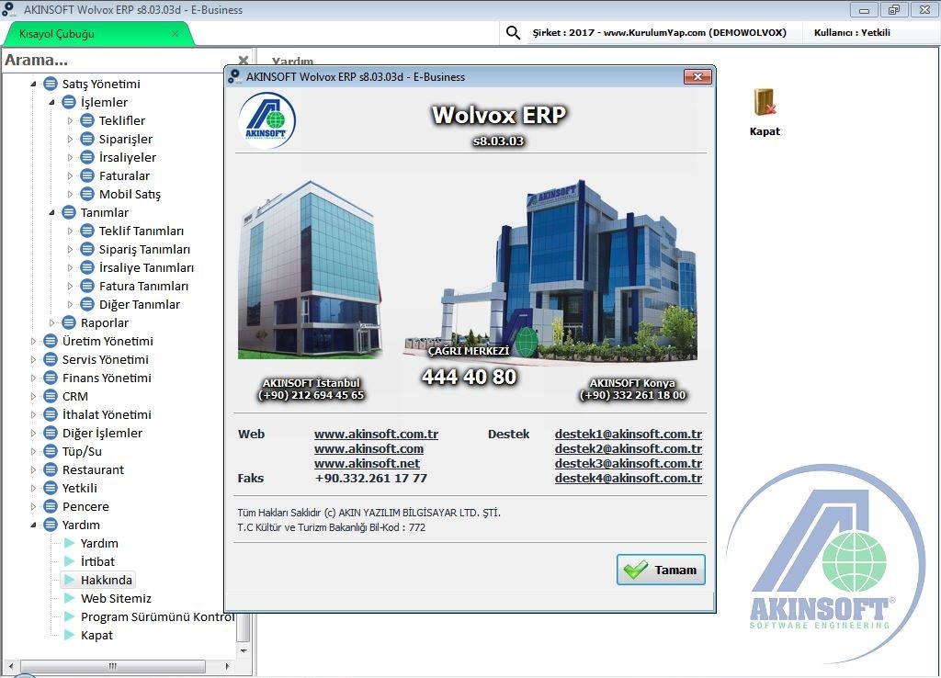Screen dimensions: 941x678
Task: Click the Yetkili module icon
Action: click(51, 489)
